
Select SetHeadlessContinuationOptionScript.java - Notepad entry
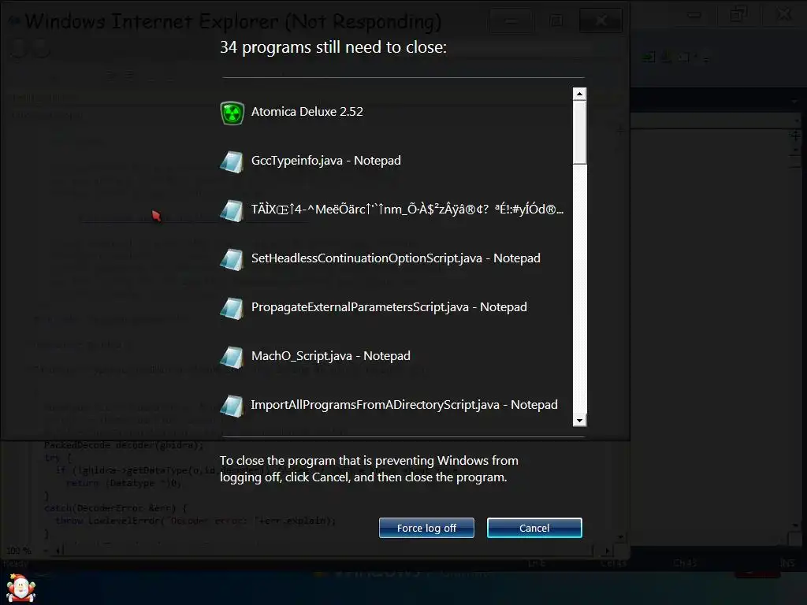[396, 258]
